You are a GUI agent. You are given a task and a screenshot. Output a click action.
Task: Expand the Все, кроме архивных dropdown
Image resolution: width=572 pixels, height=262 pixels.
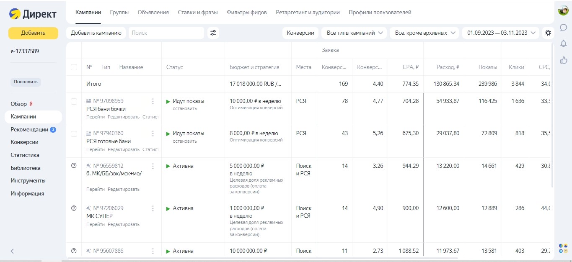tap(424, 33)
